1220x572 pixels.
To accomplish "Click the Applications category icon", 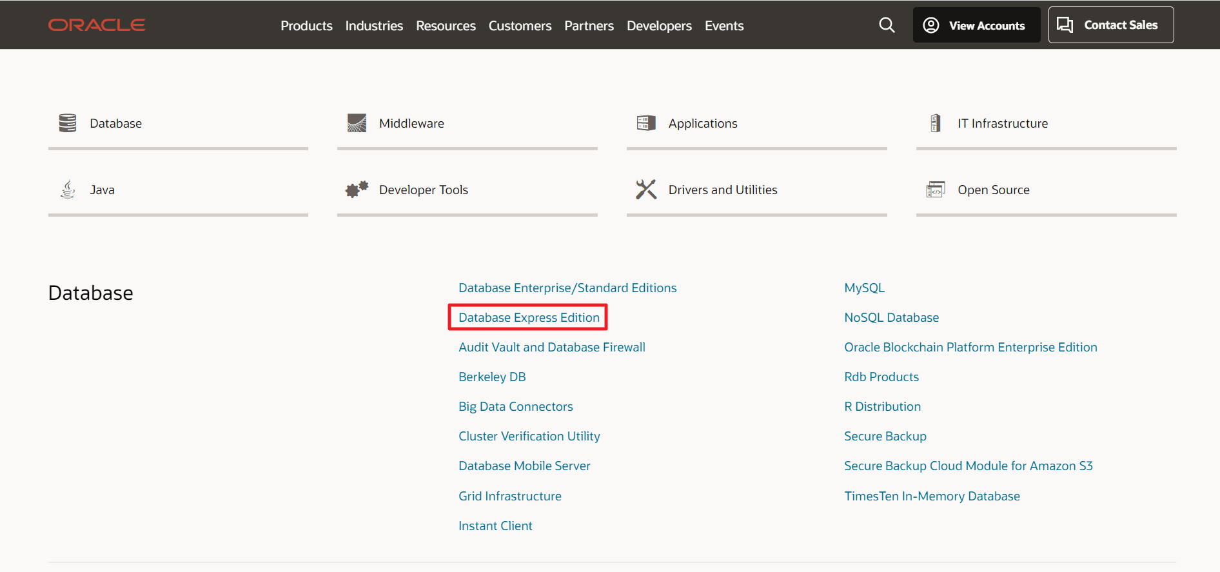I will coord(646,123).
